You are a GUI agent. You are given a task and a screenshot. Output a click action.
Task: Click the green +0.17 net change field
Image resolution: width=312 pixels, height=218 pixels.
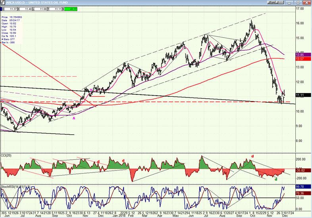coord(71,9)
